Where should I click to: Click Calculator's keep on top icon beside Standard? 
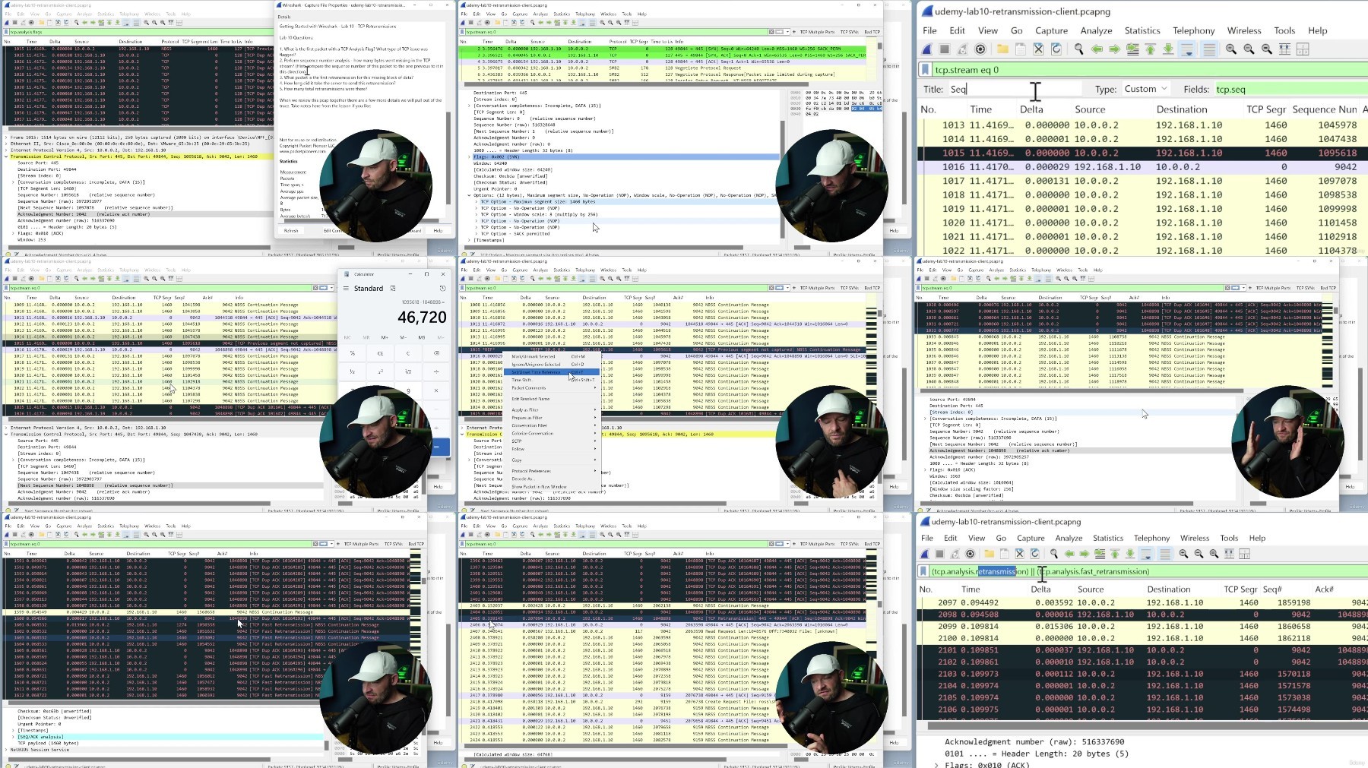pos(393,289)
